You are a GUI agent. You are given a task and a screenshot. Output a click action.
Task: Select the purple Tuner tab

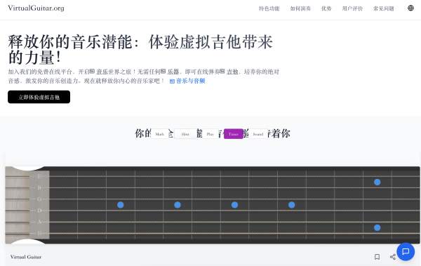(x=234, y=134)
